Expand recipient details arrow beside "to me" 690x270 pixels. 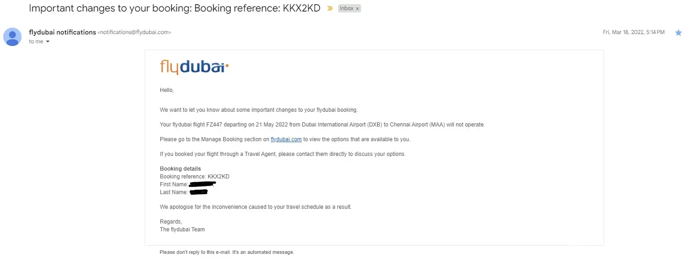pos(47,42)
